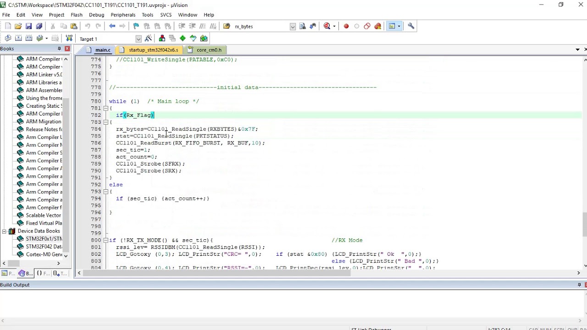587x330 pixels.
Task: Paste from clipboard toolbar icon
Action: click(x=74, y=26)
